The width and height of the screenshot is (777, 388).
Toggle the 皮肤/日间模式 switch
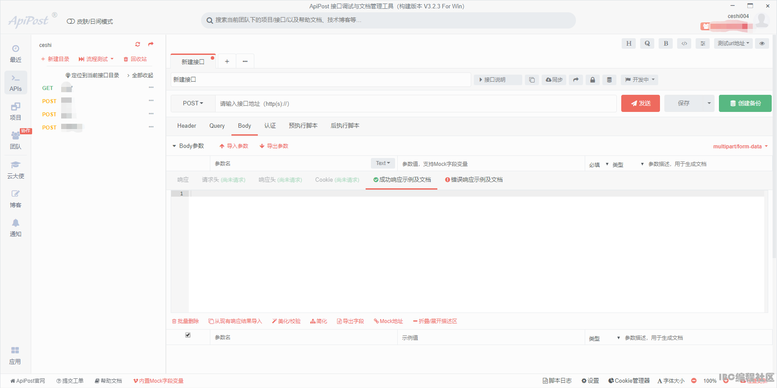71,22
